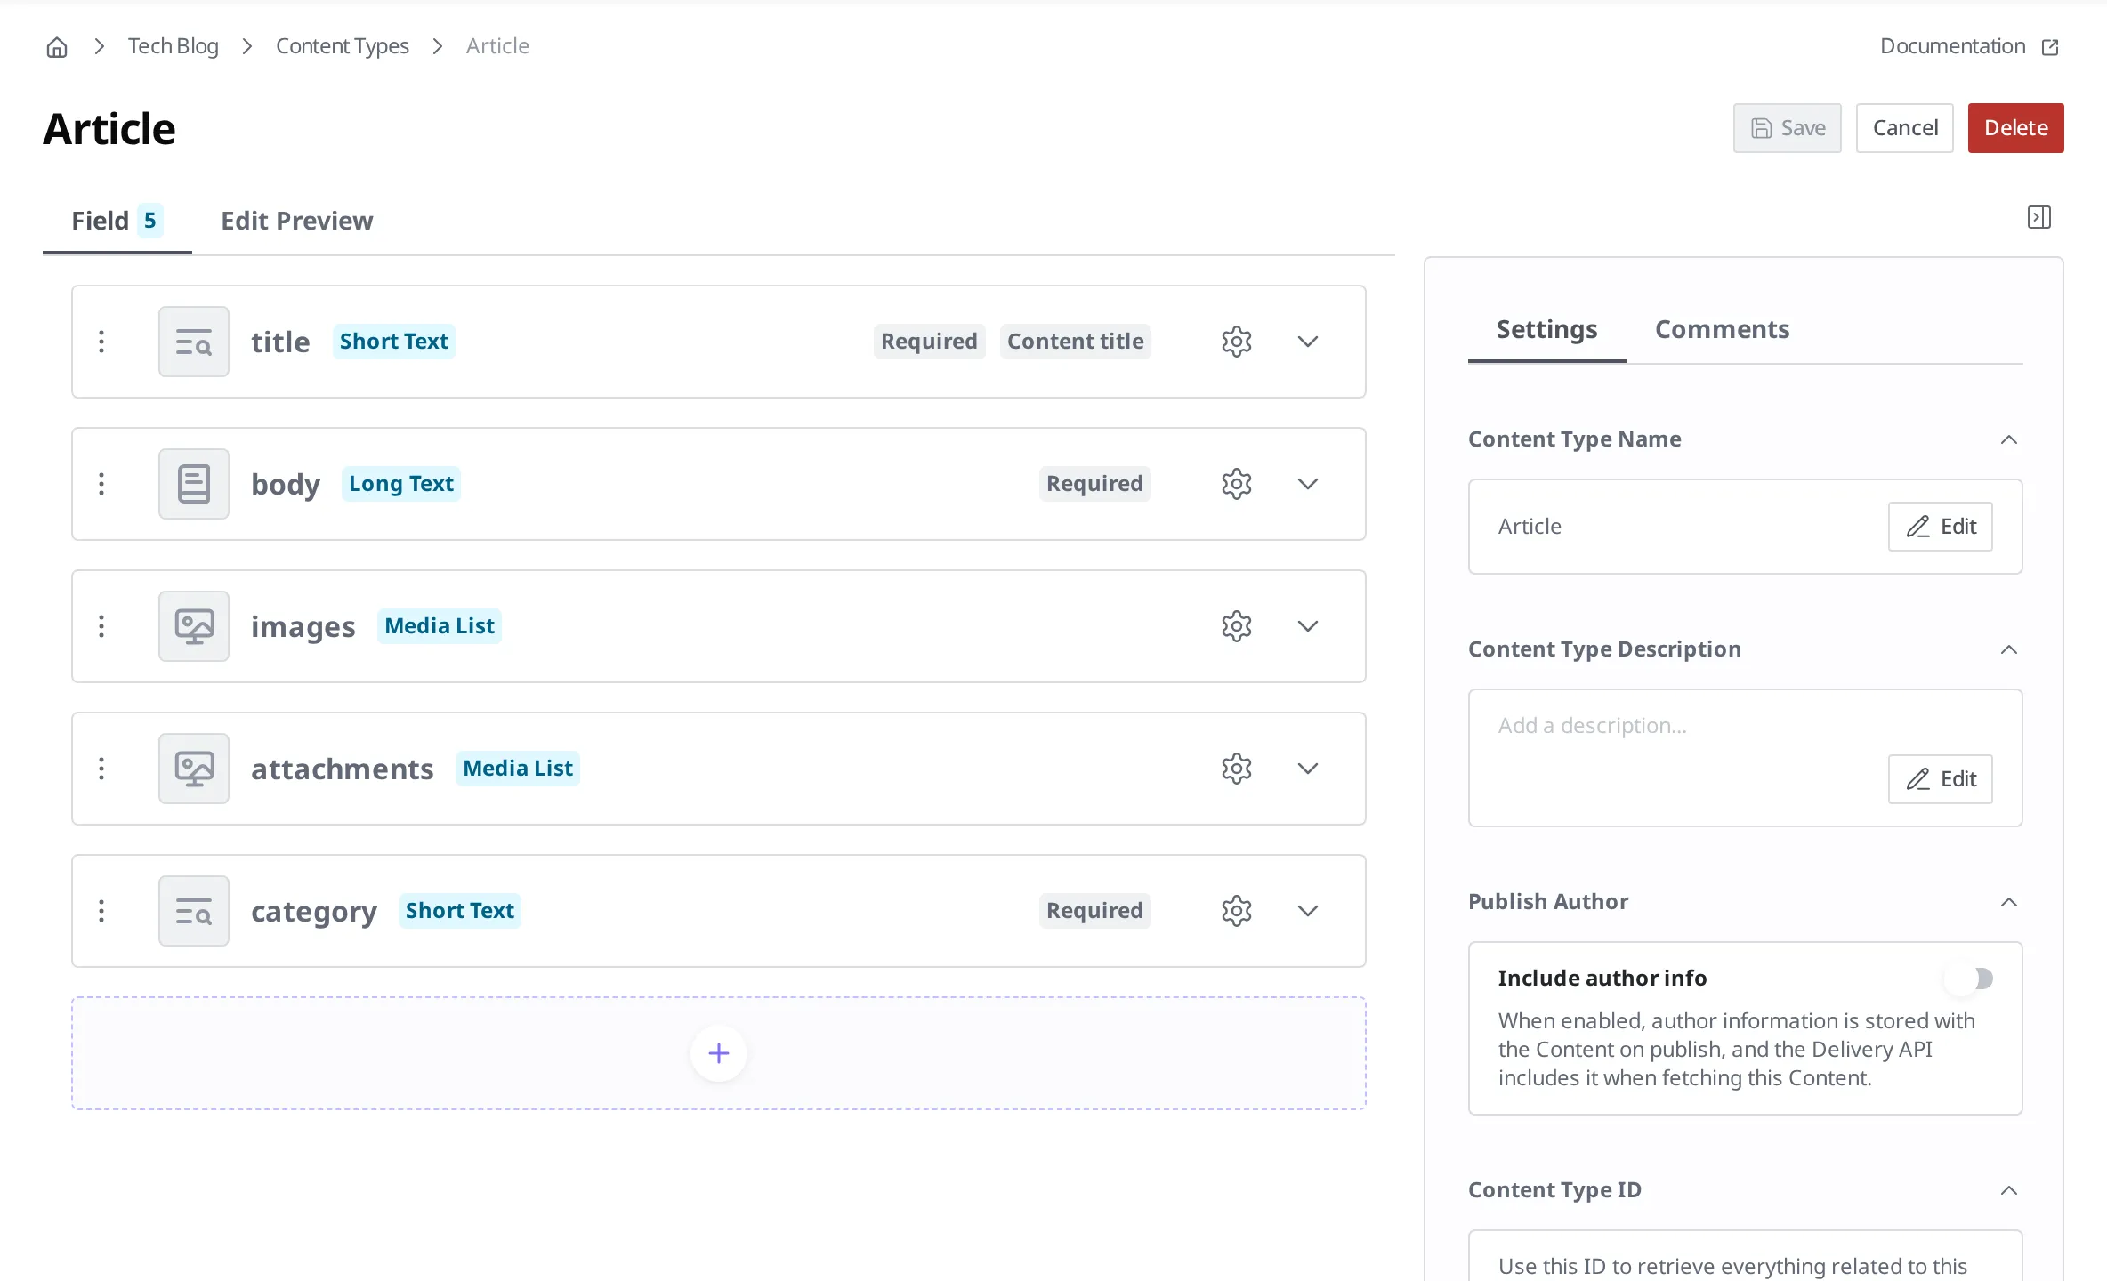
Task: Click the Required badge on body row
Action: click(1094, 484)
